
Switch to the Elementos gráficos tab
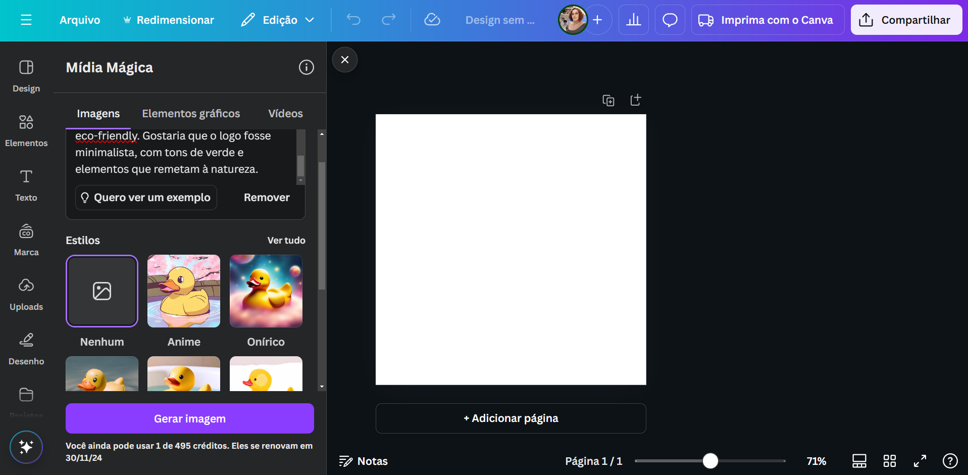191,114
